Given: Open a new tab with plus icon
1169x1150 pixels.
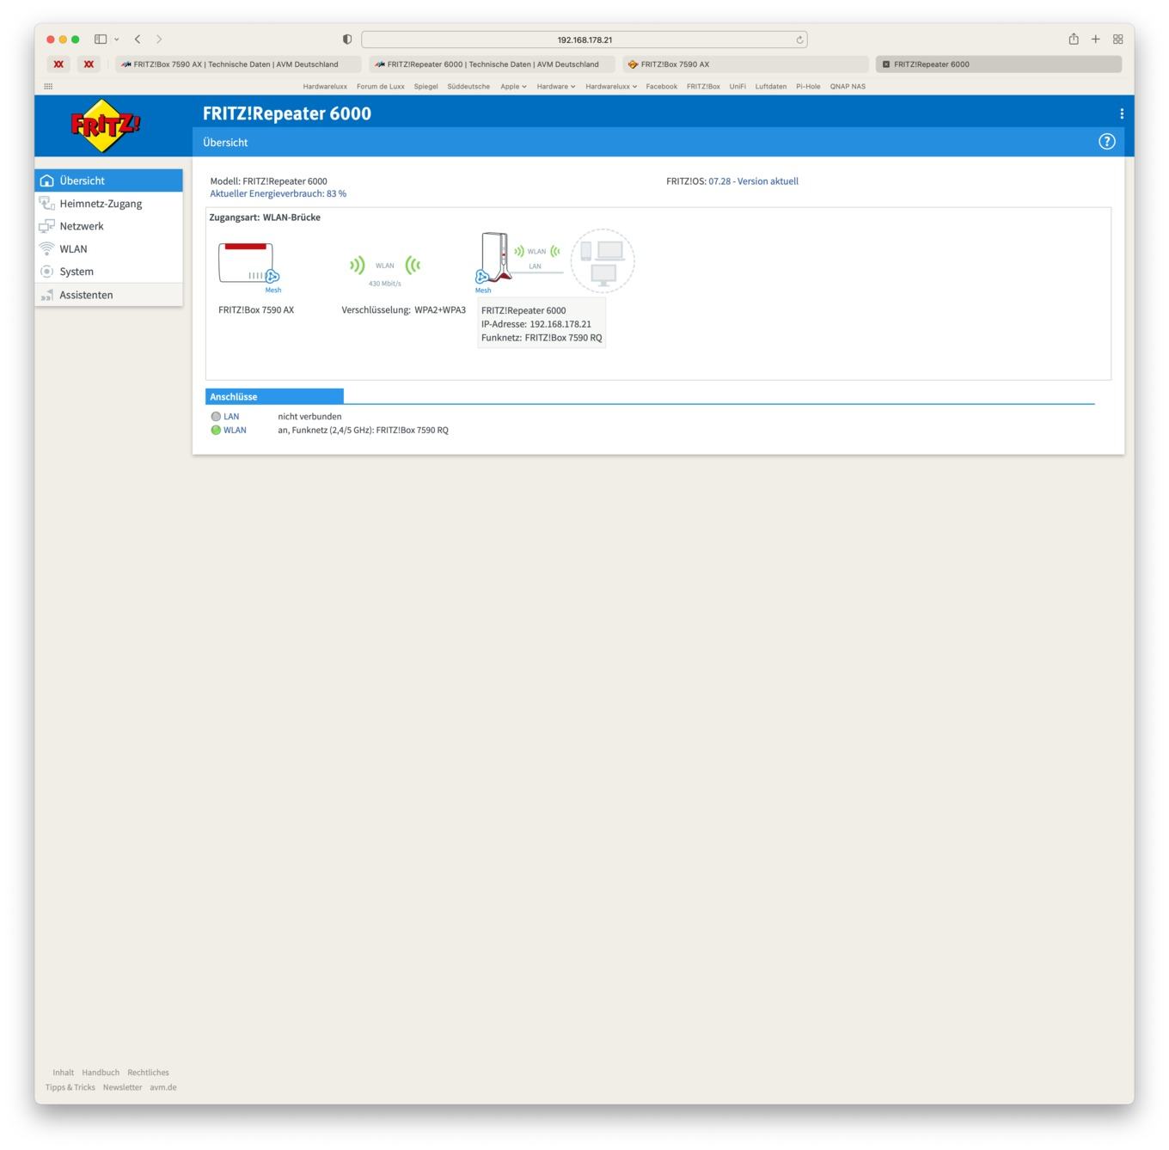Looking at the screenshot, I should (1096, 40).
